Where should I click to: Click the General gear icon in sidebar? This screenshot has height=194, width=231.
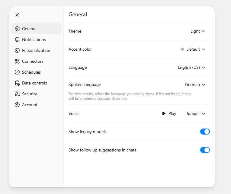[17, 29]
